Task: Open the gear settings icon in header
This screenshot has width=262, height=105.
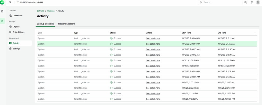Action: pyautogui.click(x=252, y=2)
